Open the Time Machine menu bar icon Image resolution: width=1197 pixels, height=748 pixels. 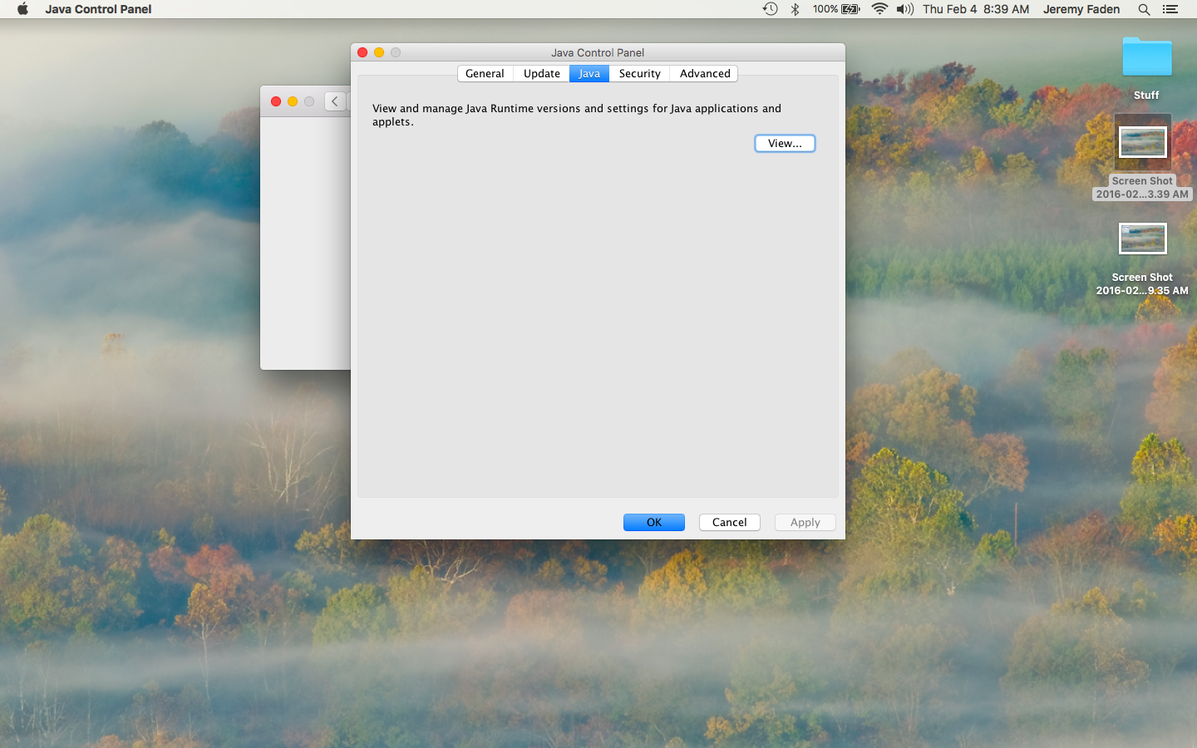pos(771,9)
